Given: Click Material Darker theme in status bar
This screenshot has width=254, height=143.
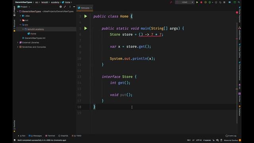Looking at the screenshot, I should 231,140.
